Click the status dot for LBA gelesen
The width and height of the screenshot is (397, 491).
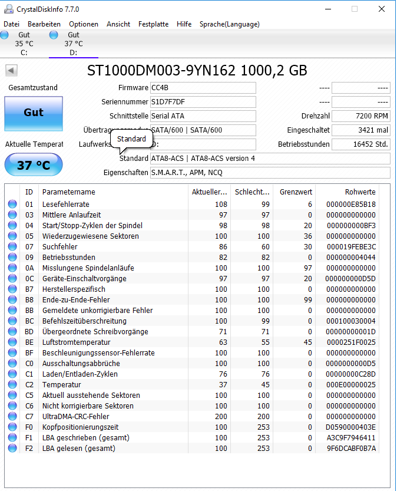pyautogui.click(x=12, y=449)
